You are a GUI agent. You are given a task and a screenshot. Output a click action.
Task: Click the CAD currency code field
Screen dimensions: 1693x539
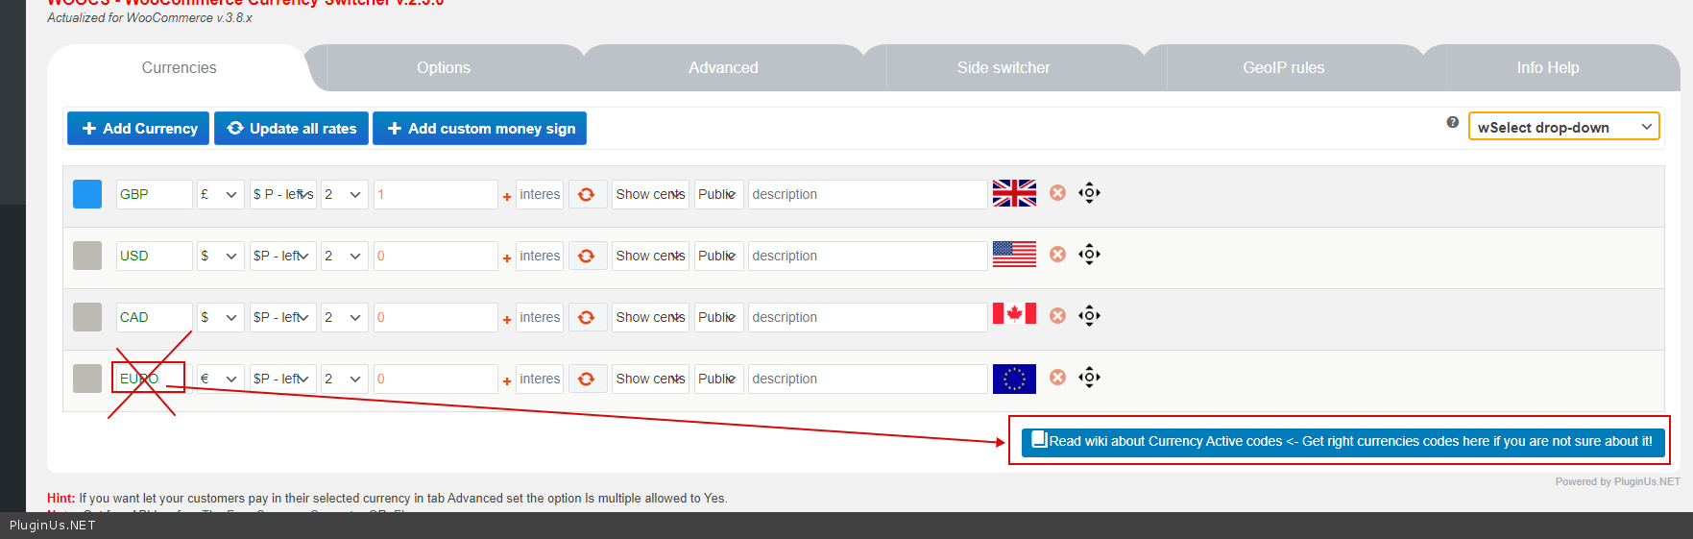pyautogui.click(x=154, y=317)
